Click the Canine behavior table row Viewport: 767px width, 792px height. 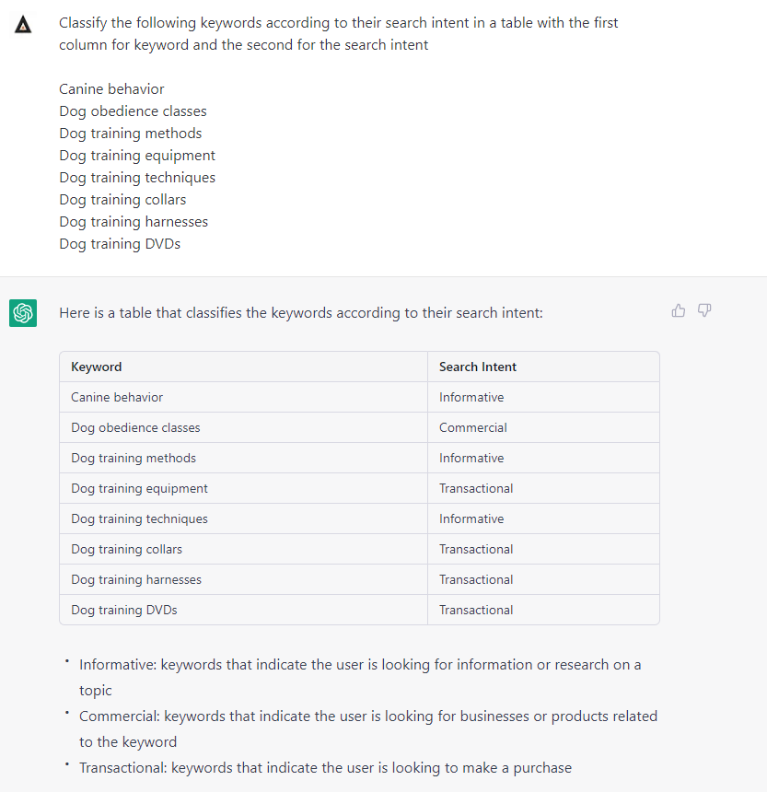(x=116, y=397)
